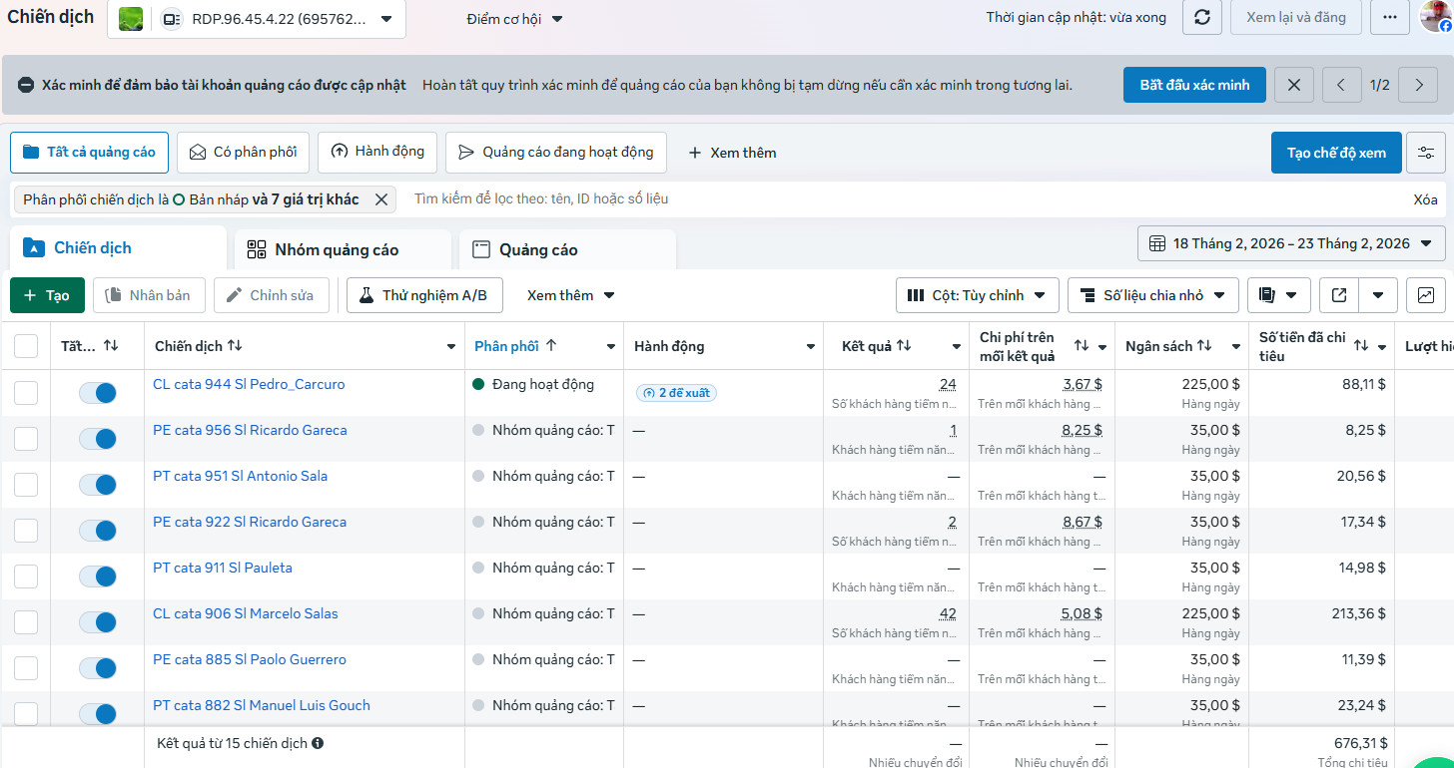Click the Bắt đầu xác minh button
This screenshot has width=1454, height=768.
(x=1194, y=85)
